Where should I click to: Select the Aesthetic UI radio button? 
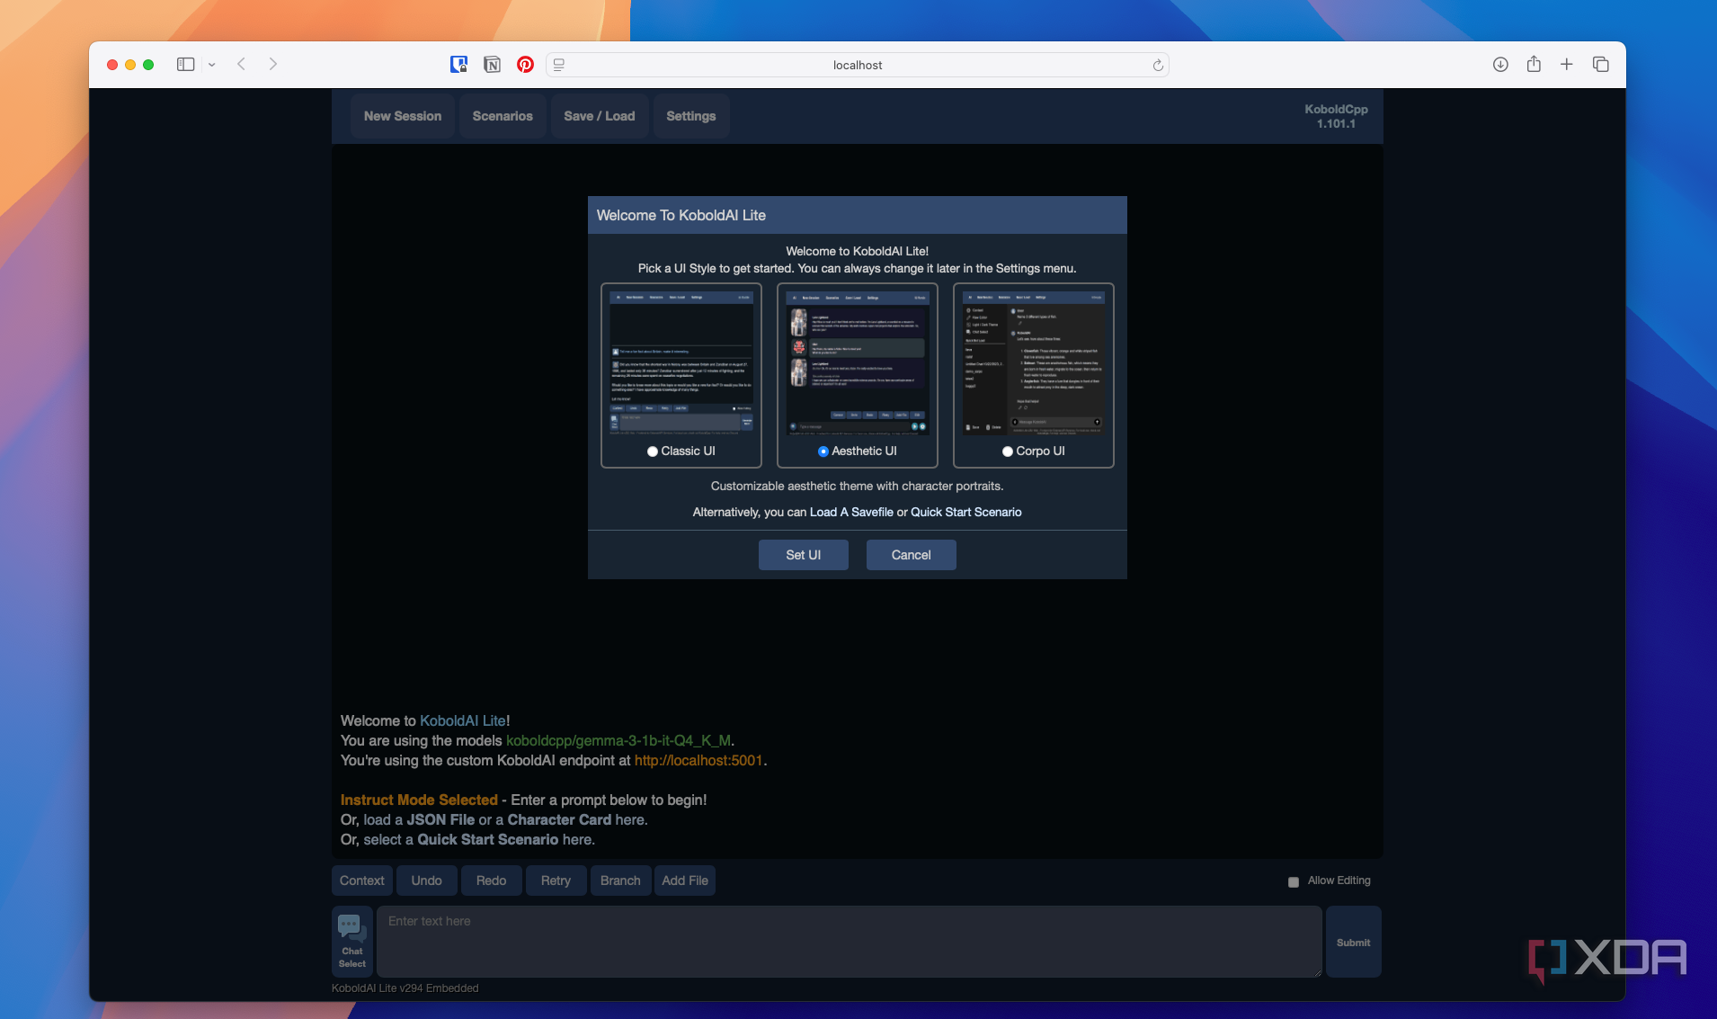[x=823, y=451]
